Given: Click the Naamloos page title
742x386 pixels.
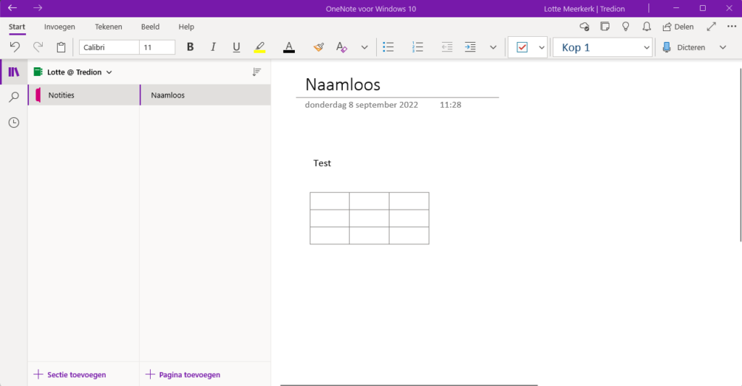Looking at the screenshot, I should coord(343,85).
